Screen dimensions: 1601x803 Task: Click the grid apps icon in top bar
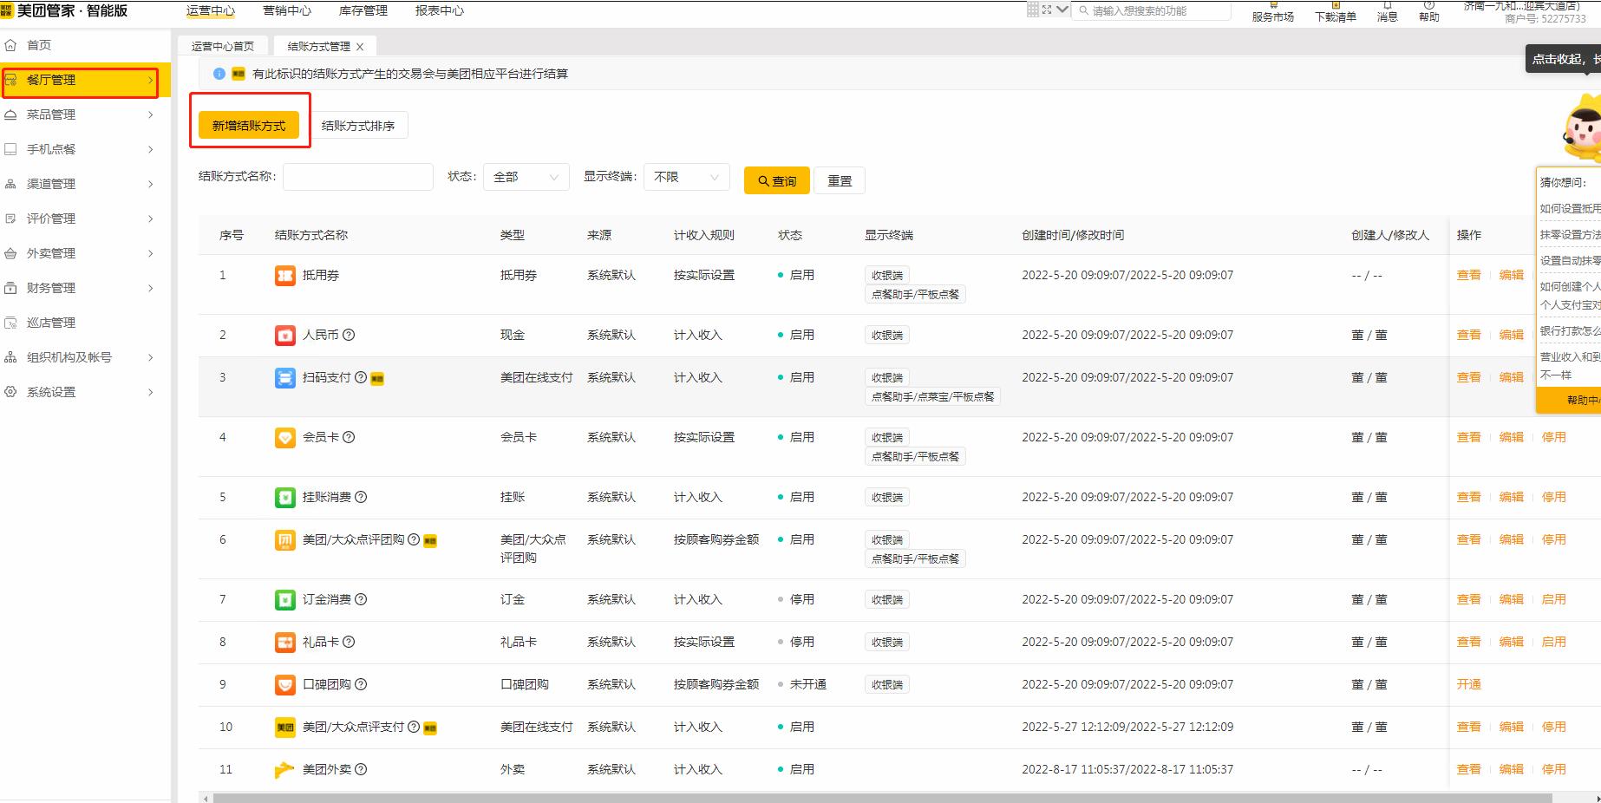point(1033,10)
